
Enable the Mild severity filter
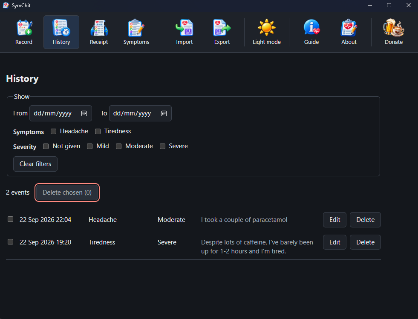coord(90,147)
